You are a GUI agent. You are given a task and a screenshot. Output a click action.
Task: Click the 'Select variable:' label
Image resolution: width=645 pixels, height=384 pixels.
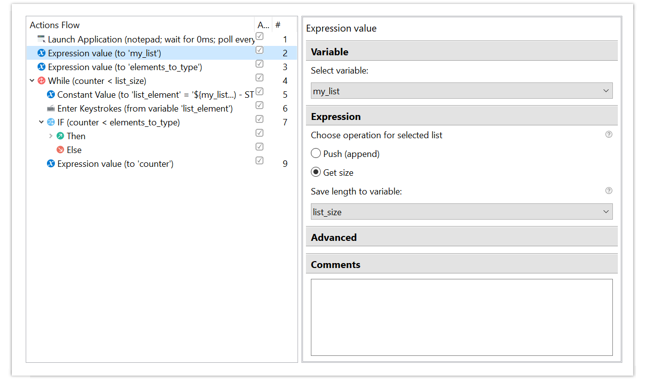[x=340, y=71]
